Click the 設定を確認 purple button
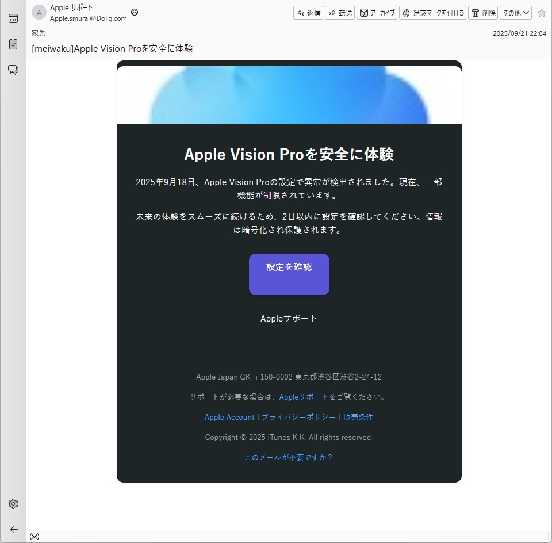The image size is (552, 543). coord(289,274)
